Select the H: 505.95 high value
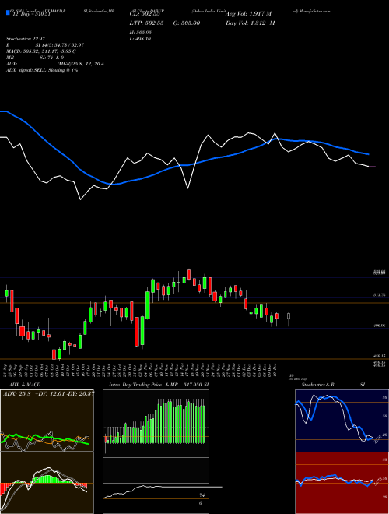Viewport: 389px width, 514px height. coord(141,33)
